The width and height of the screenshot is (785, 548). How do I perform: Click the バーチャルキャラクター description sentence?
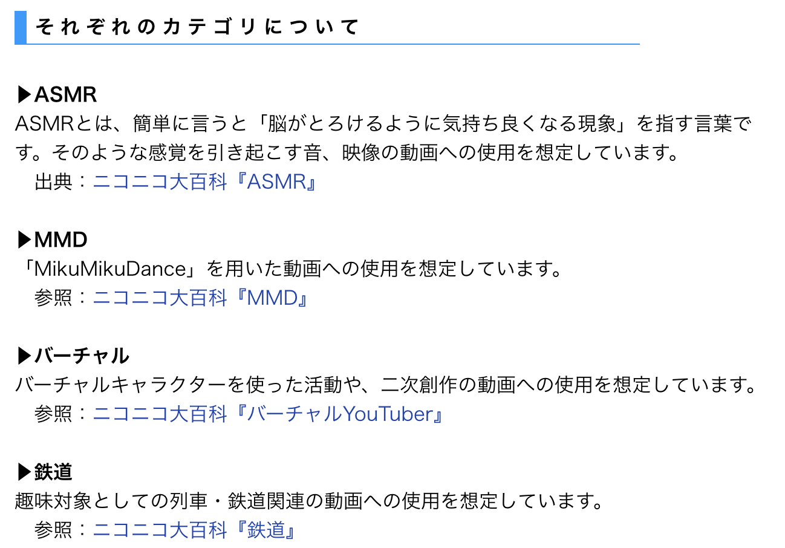click(x=386, y=385)
